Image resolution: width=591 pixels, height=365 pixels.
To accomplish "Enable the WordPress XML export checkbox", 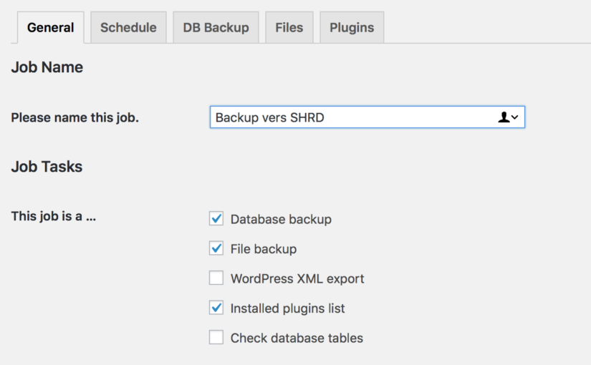I will coord(216,278).
